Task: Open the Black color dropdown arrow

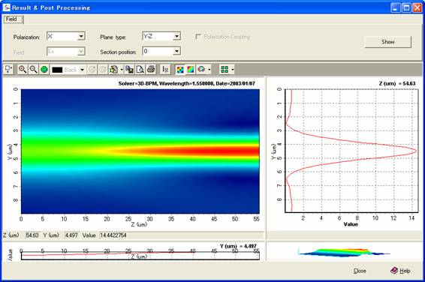Action: tap(82, 70)
